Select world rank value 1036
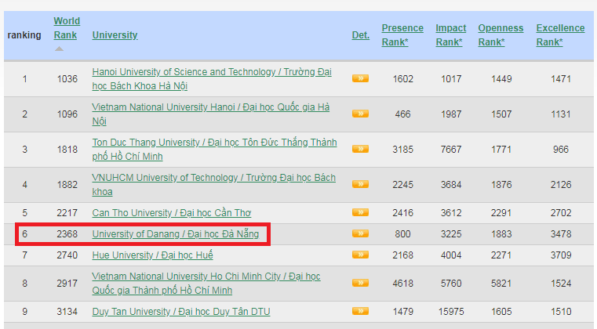Image resolution: width=597 pixels, height=329 pixels. pos(67,79)
